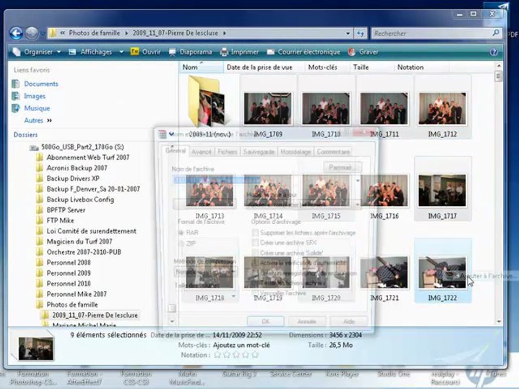Sort by the Nom column header
Image resolution: width=519 pixels, height=389 pixels.
pyautogui.click(x=201, y=67)
